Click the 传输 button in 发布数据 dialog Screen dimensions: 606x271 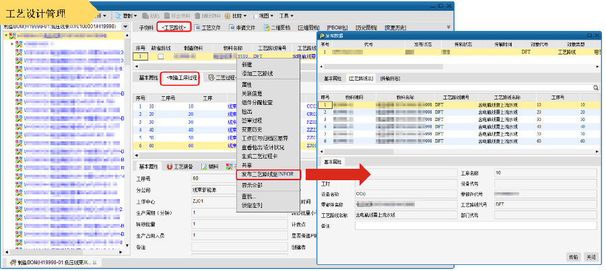[x=574, y=257]
